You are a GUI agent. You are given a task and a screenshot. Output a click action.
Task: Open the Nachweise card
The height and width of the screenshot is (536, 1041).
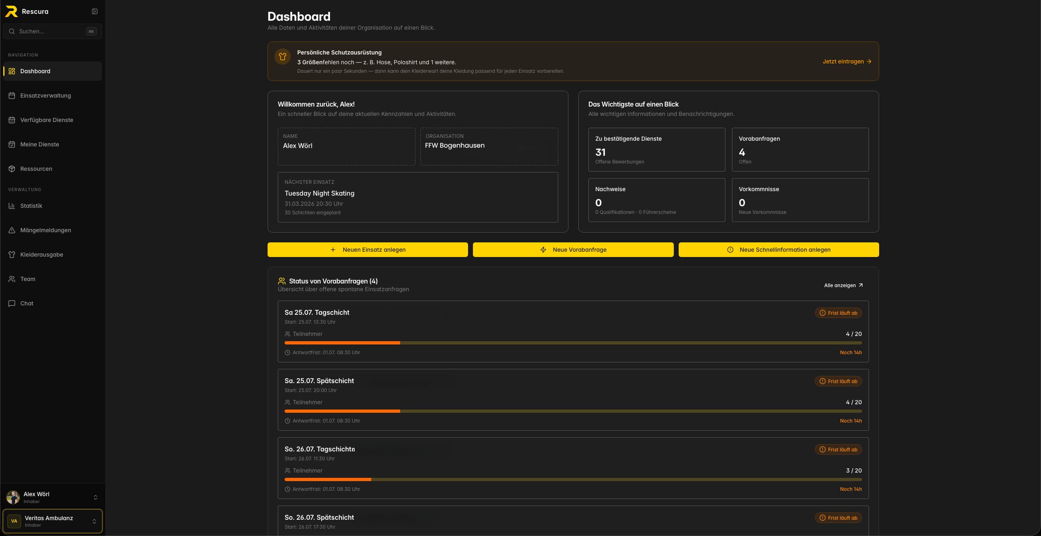click(x=657, y=200)
